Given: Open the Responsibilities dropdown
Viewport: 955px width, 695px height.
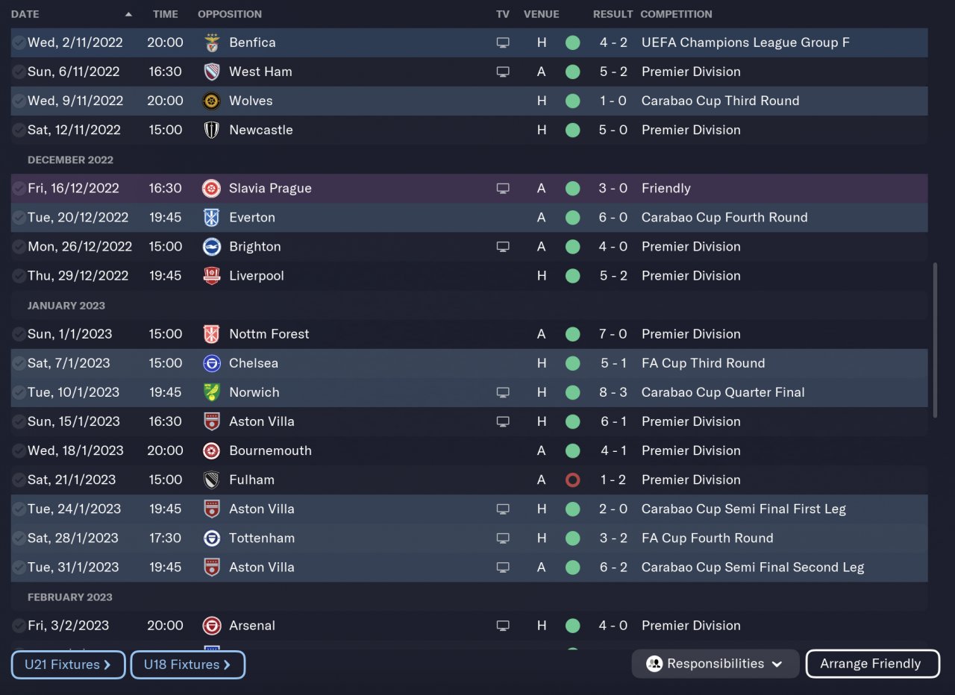Looking at the screenshot, I should [x=715, y=664].
